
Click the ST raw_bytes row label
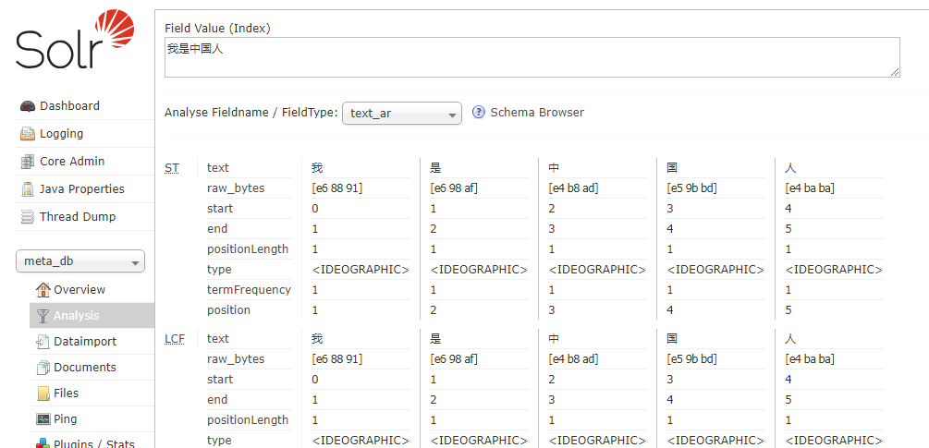(x=236, y=188)
